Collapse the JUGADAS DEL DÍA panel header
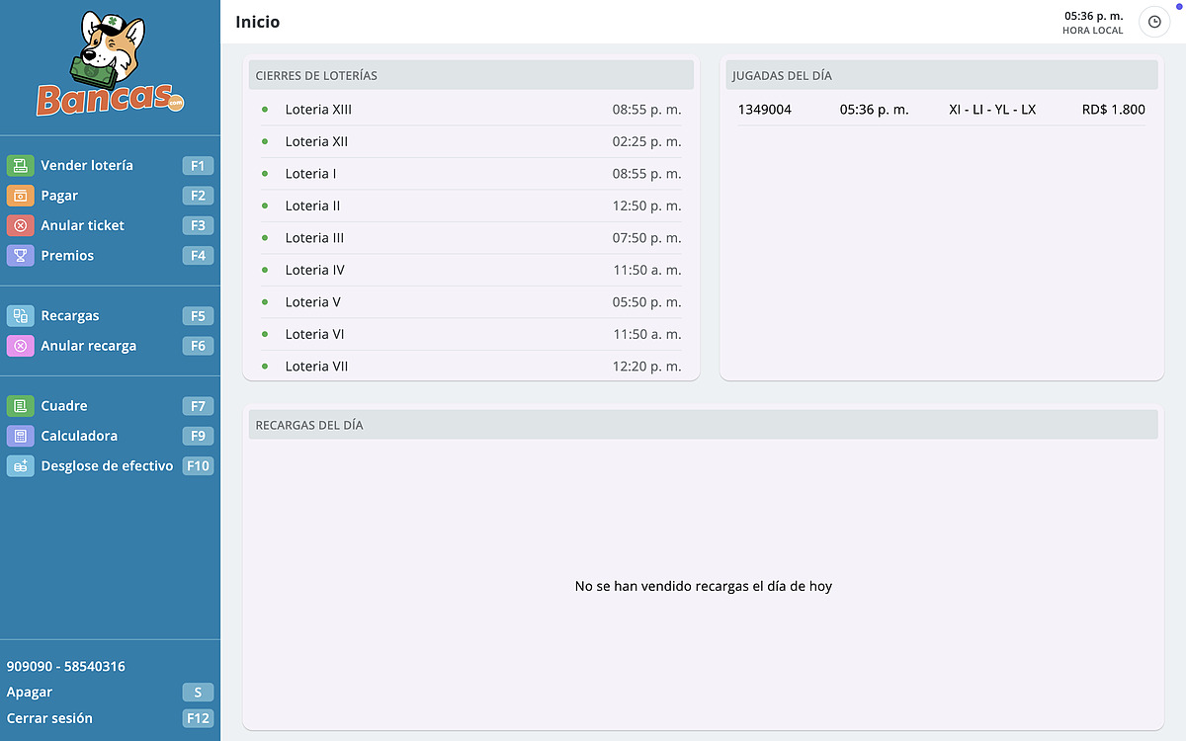This screenshot has height=741, width=1186. pos(940,74)
